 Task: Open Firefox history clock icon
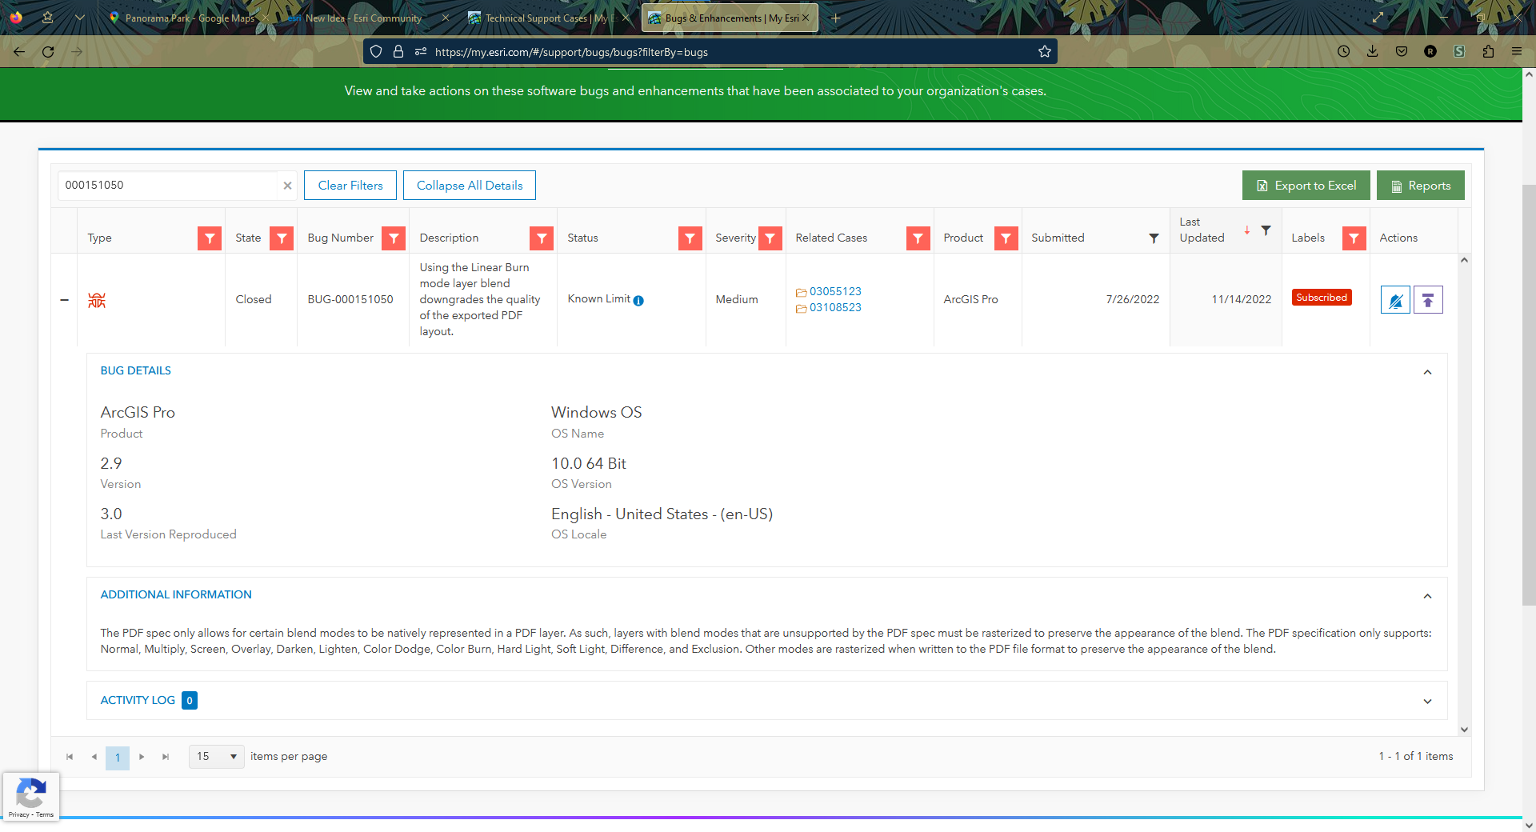1344,52
